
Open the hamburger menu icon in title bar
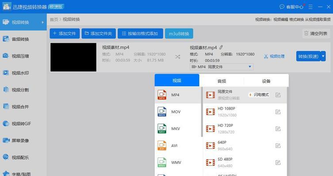point(310,7)
